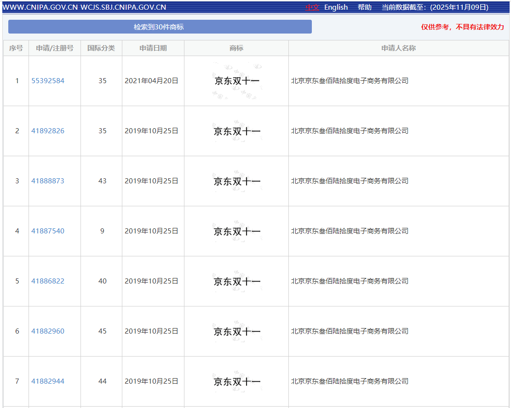Image resolution: width=511 pixels, height=408 pixels.
Task: Switch language to English
Action: 336,7
